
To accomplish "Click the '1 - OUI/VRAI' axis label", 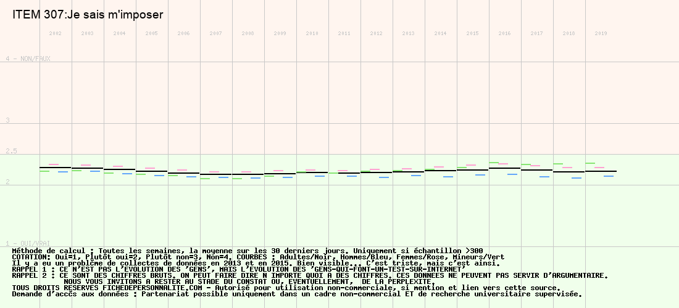I will (28, 244).
